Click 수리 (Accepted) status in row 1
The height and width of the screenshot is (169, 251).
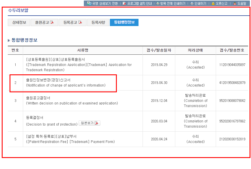coord(195,65)
